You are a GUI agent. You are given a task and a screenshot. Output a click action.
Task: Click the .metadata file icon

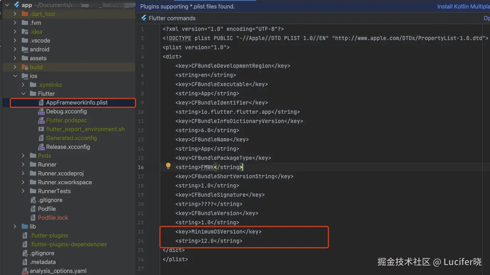click(25, 262)
